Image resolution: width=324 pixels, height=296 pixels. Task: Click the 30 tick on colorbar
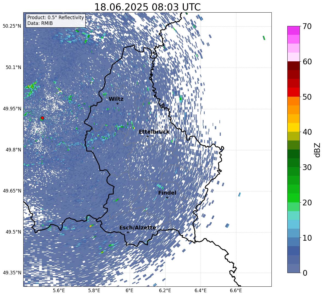tap(307, 167)
